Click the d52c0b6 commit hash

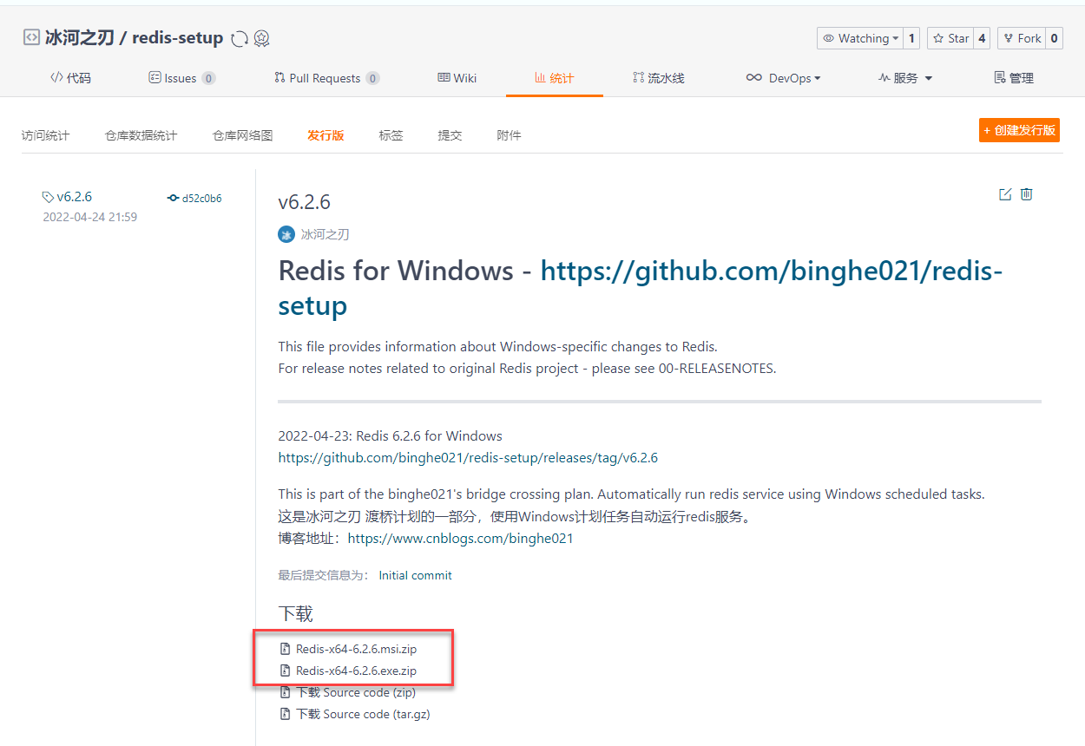[x=201, y=198]
